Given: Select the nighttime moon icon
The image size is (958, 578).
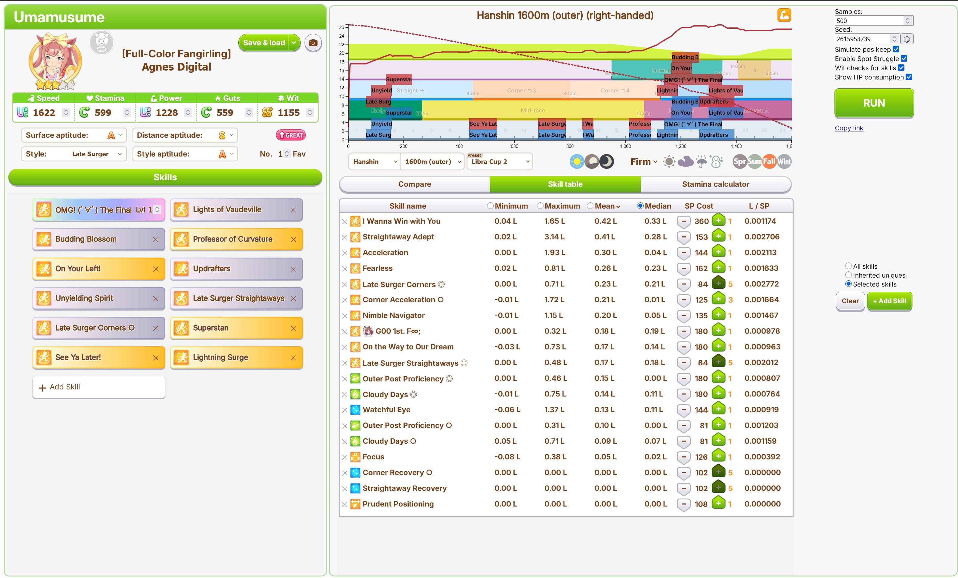Looking at the screenshot, I should (x=607, y=161).
